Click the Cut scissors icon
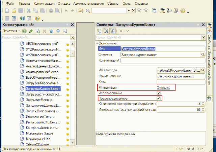The height and width of the screenshot is (152, 216). tap(29, 10)
